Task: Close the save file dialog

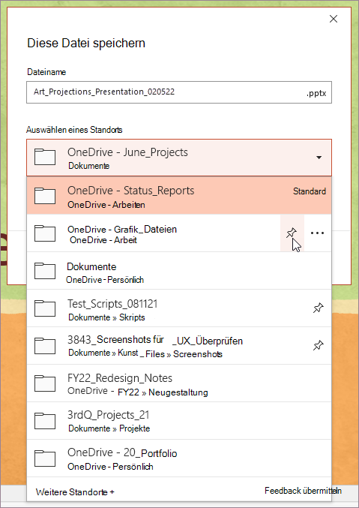Action: point(334,19)
